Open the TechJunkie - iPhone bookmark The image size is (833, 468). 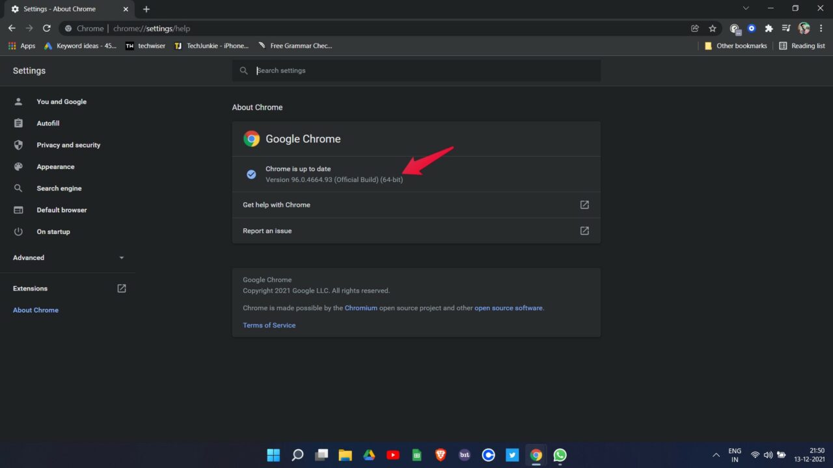click(212, 46)
